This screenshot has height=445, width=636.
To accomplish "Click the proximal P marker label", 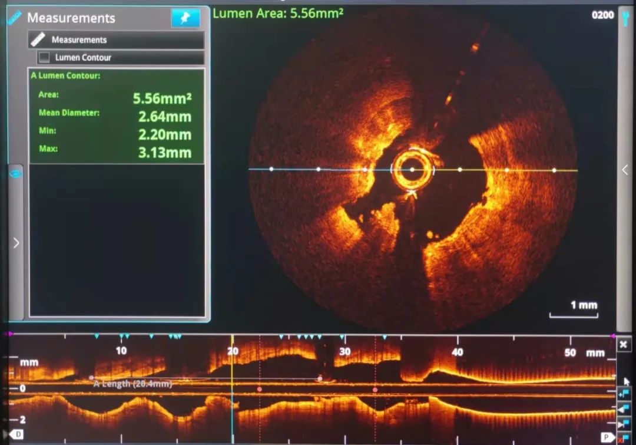I will 604,437.
